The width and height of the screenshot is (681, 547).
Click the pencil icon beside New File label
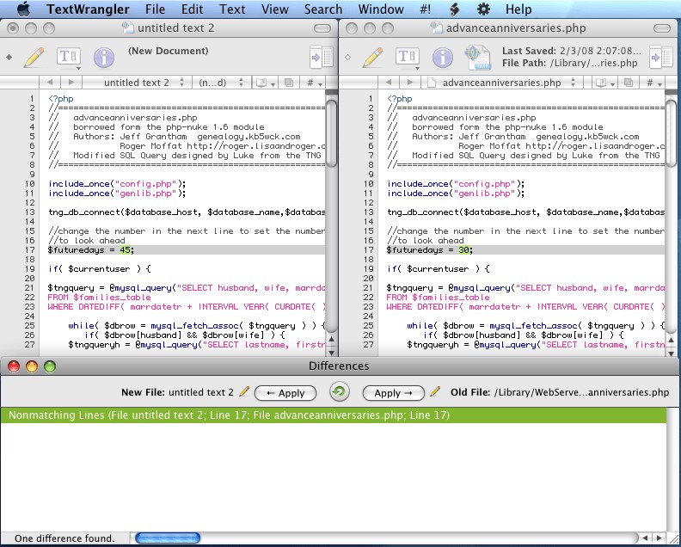coord(244,392)
